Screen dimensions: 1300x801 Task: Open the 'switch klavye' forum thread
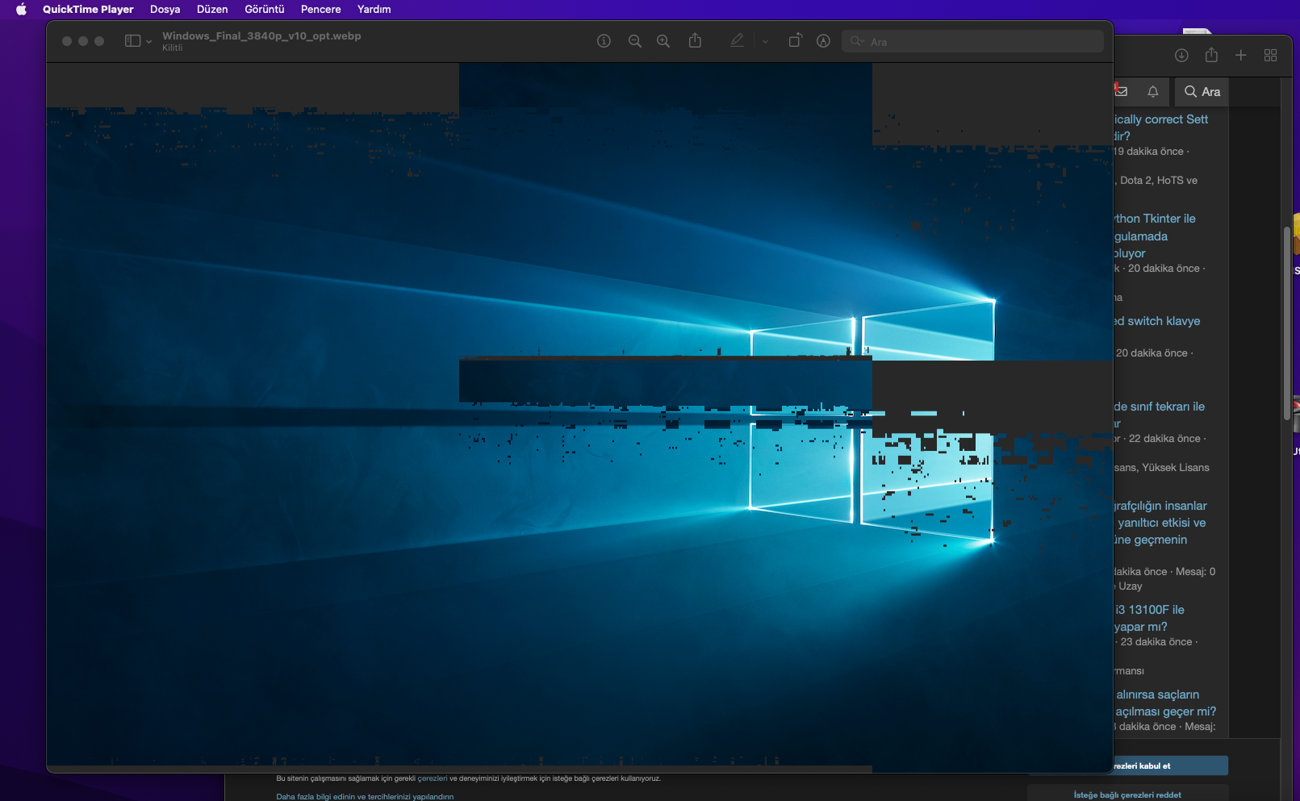(x=1157, y=321)
